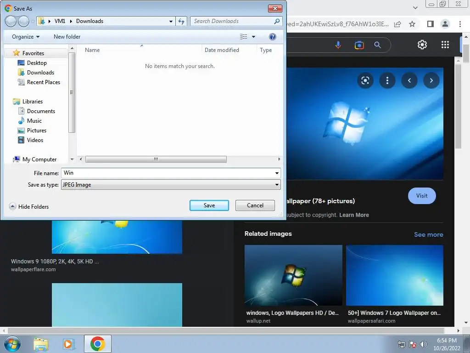Select VM1 in the address breadcrumb
Screen dimensions: 470x353
tap(60, 21)
